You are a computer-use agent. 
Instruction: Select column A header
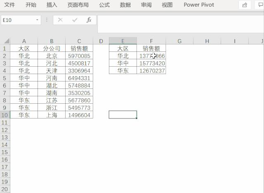[x=24, y=41]
